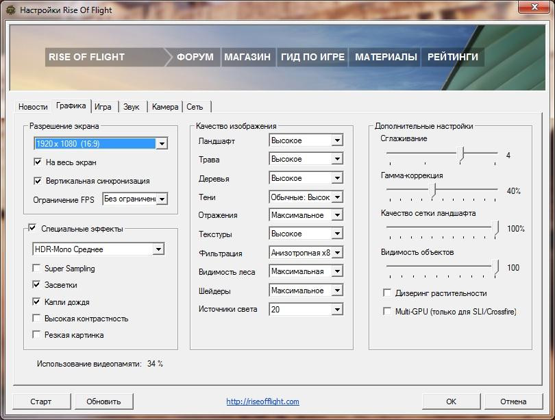Click the Rise Of Flight title bar icon

[x=11, y=10]
